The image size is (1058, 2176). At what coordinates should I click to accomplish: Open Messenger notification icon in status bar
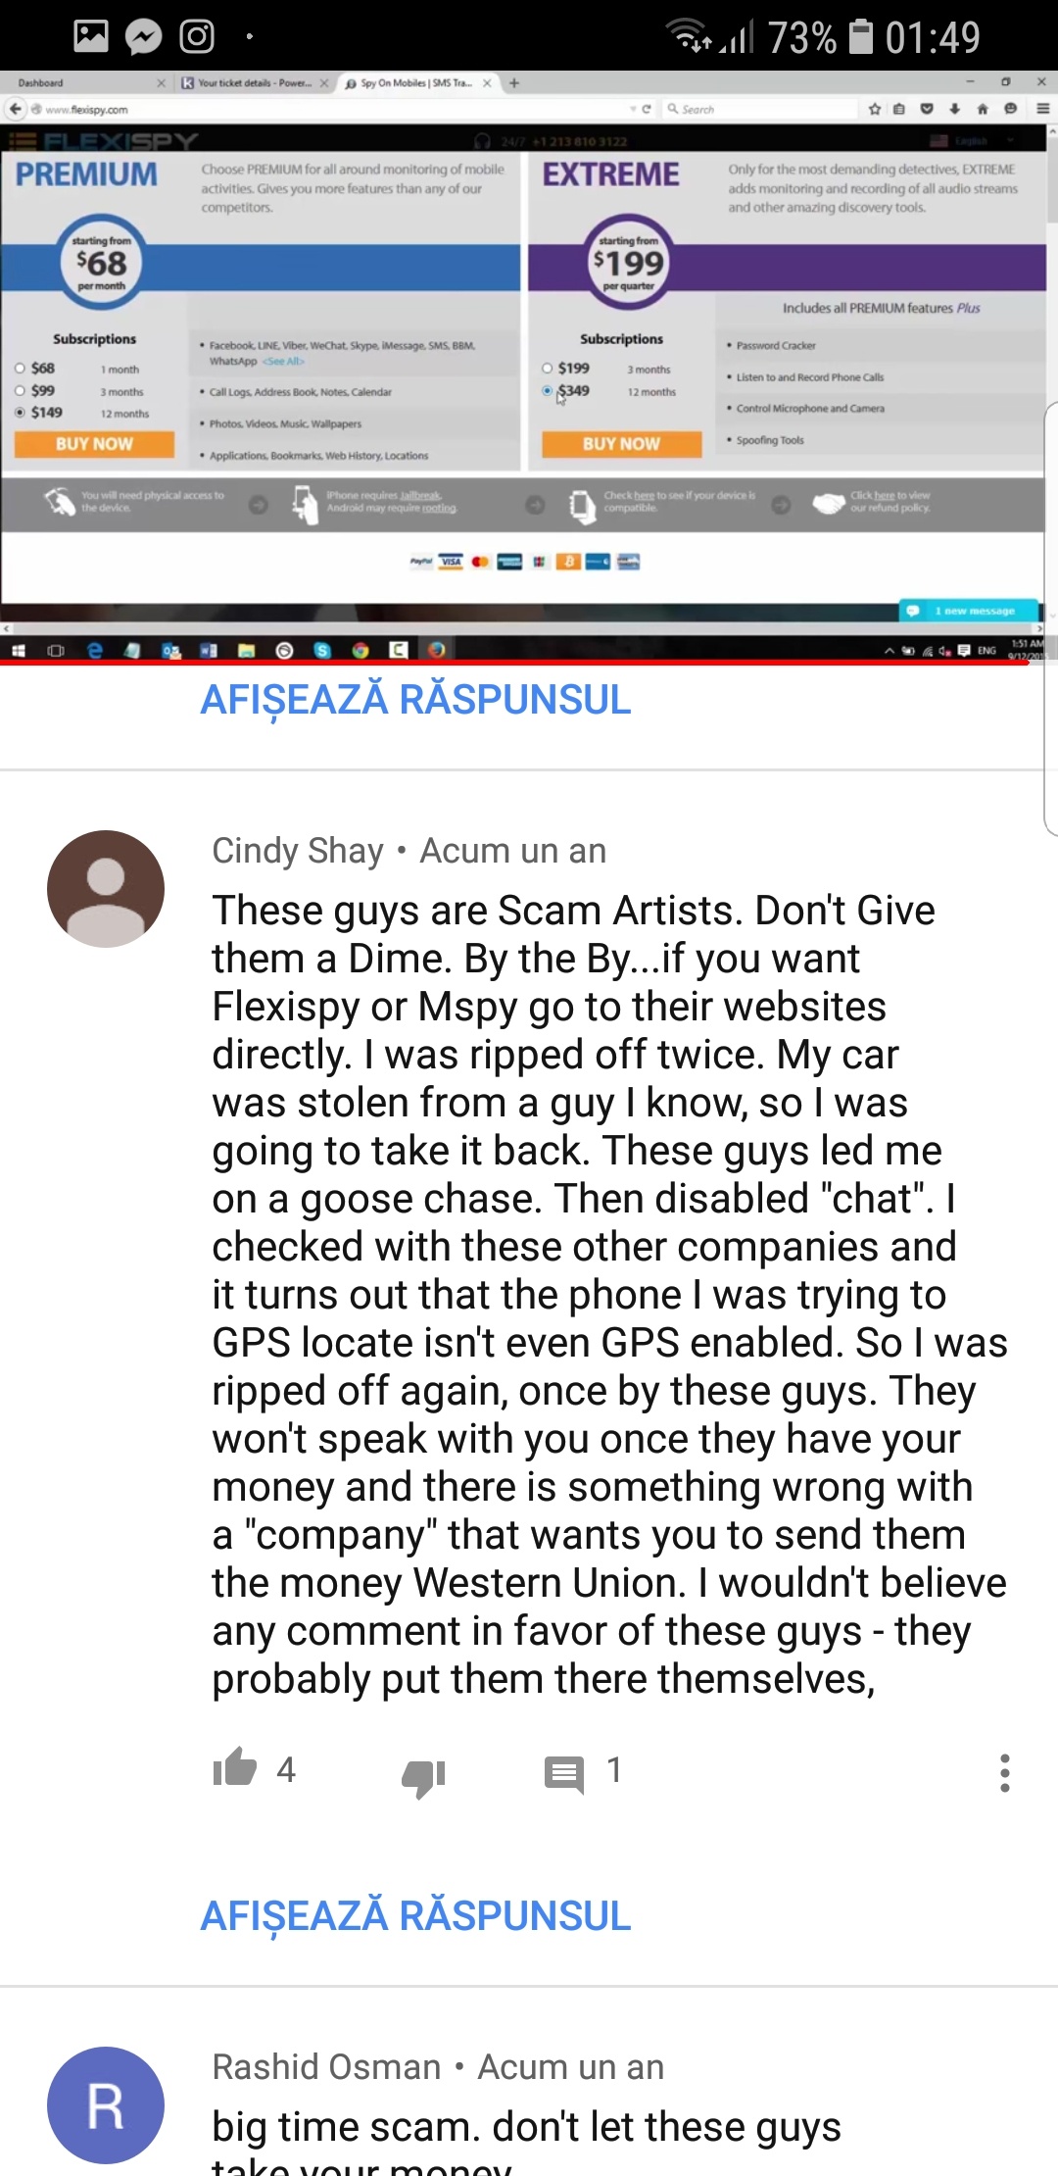coord(144,37)
